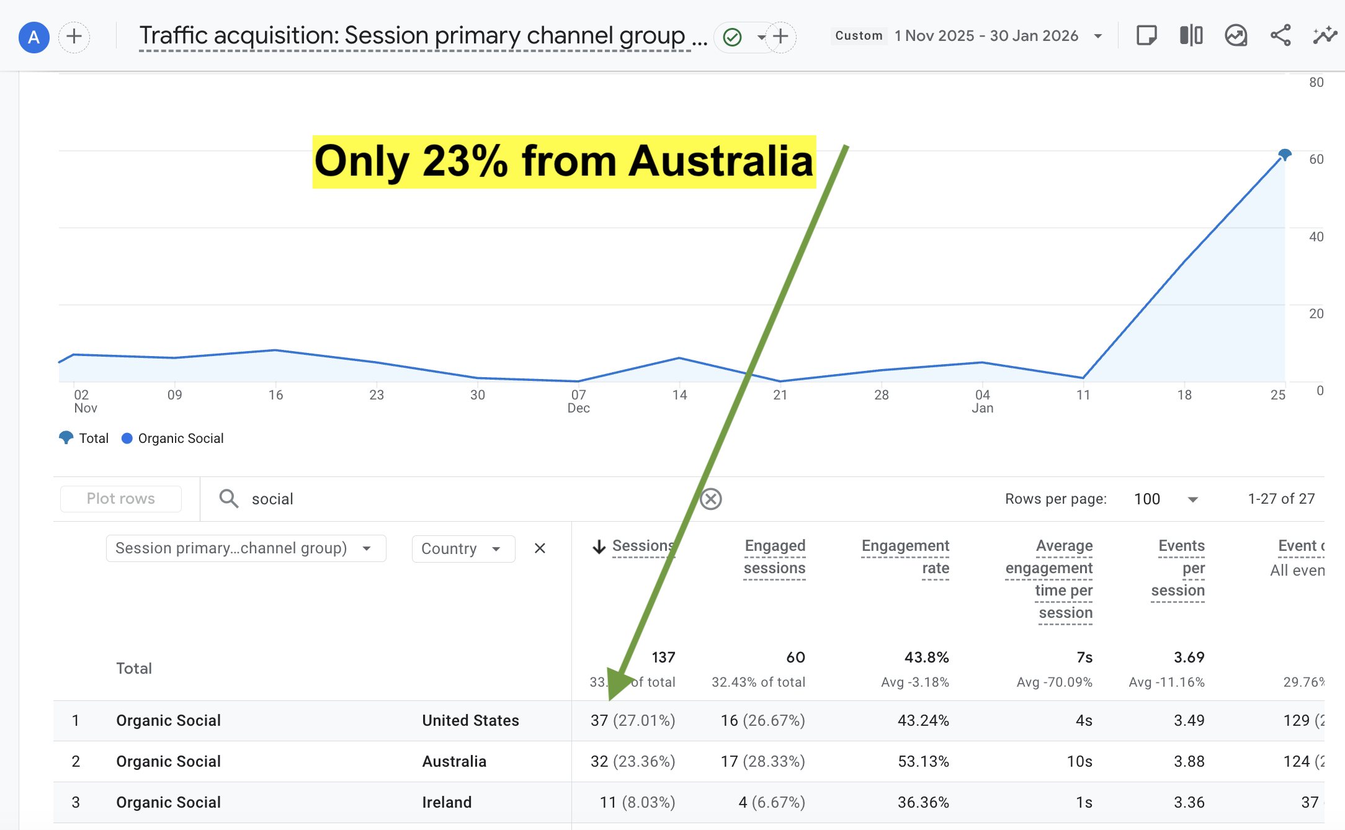The height and width of the screenshot is (830, 1345).
Task: Click the chart data point at 25 Jan
Action: coord(1285,154)
